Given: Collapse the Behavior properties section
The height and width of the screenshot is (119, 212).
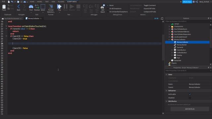Looking at the screenshot, I should tap(167, 91).
